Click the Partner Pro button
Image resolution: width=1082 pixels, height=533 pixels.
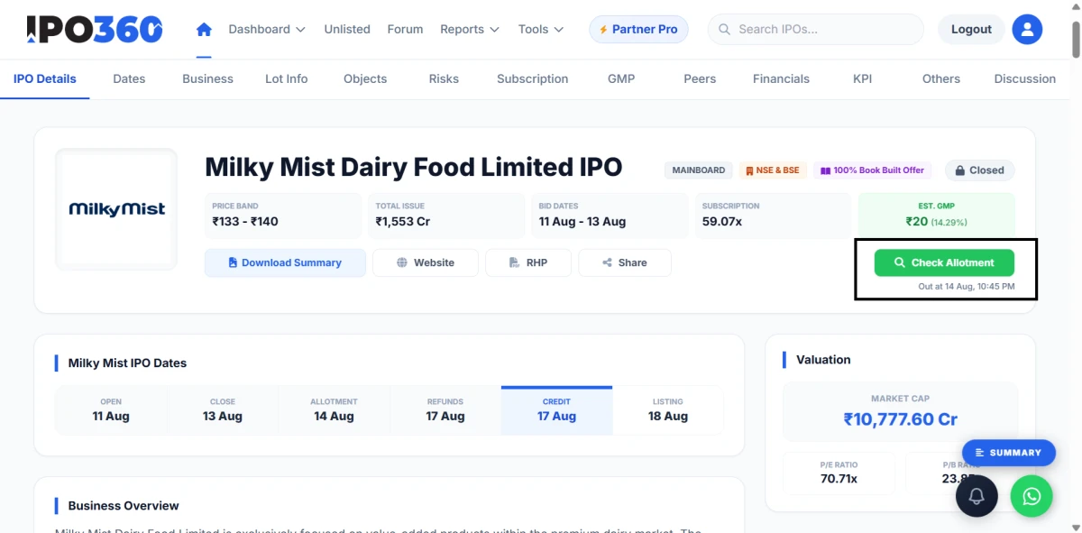coord(638,29)
